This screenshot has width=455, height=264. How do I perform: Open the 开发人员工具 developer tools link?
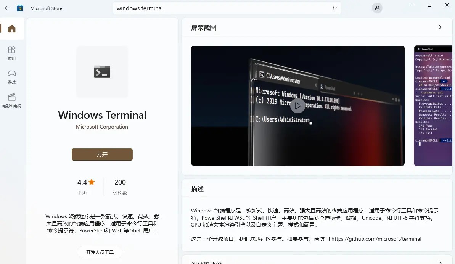coord(100,252)
